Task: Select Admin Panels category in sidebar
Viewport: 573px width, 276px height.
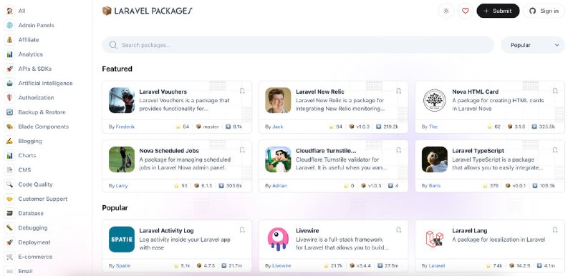Action: 37,25
